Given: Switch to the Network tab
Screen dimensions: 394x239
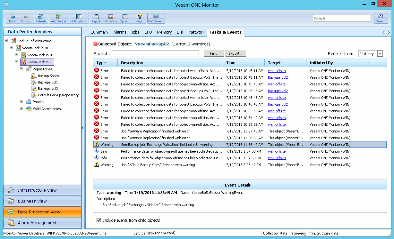Looking at the screenshot, I should [x=197, y=32].
